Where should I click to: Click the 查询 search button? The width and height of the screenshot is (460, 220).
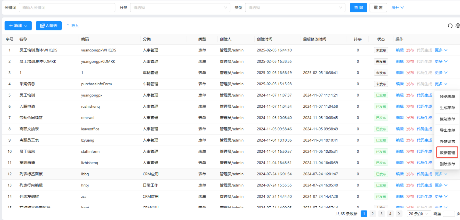(x=358, y=8)
